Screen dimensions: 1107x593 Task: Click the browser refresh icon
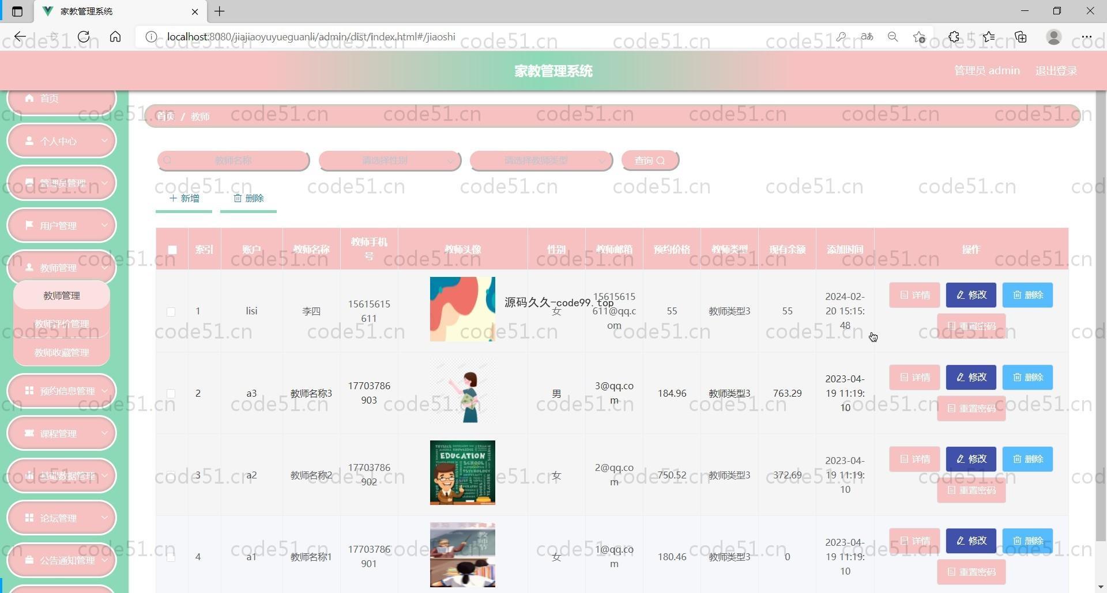coord(84,37)
